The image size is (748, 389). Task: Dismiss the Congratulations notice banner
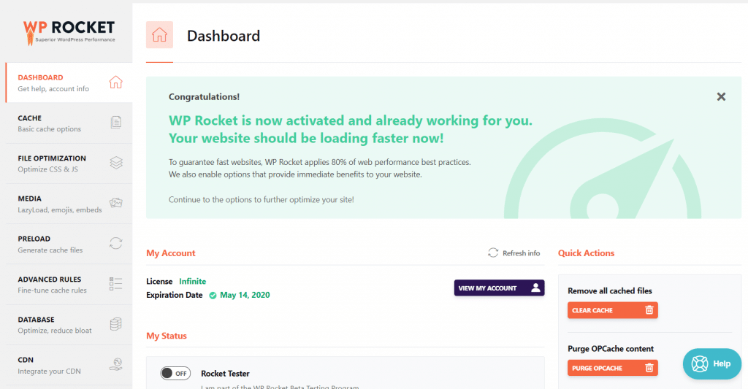click(721, 96)
